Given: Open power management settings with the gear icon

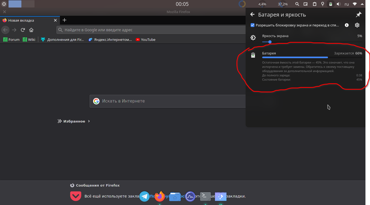Looking at the screenshot, I should pyautogui.click(x=357, y=25).
